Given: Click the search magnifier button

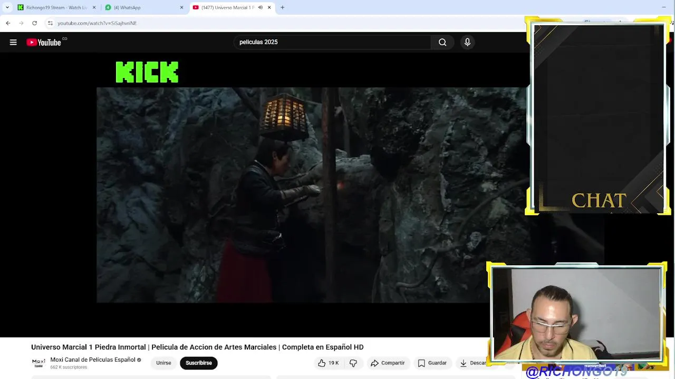Looking at the screenshot, I should click(x=442, y=42).
